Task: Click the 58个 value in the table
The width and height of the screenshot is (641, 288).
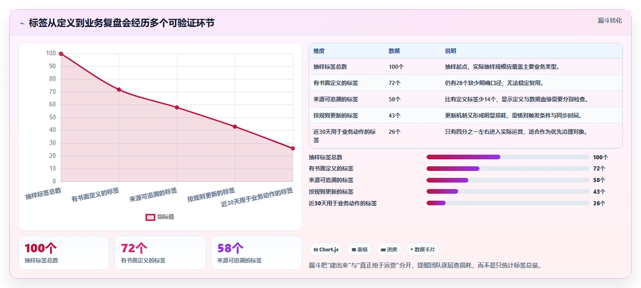Action: (395, 99)
